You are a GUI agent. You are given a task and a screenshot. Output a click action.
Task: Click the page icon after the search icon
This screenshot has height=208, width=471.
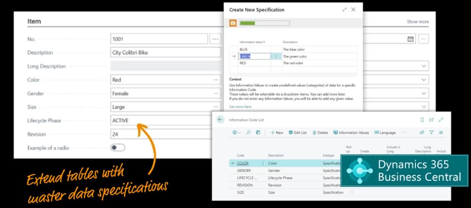tap(258, 132)
